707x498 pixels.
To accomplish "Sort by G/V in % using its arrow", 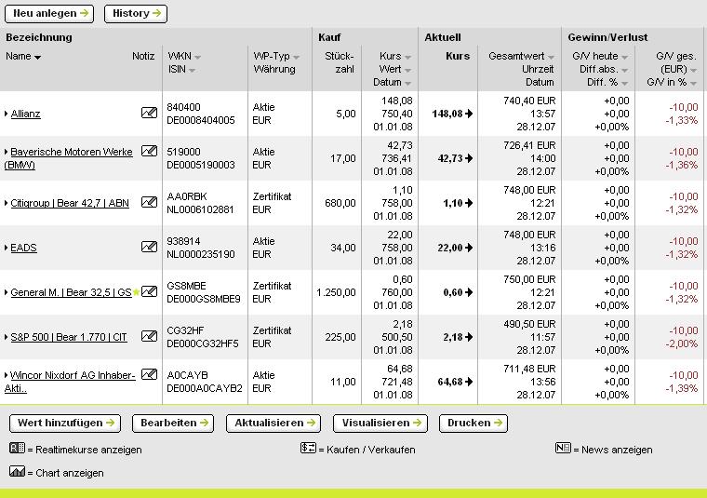I will [x=693, y=84].
